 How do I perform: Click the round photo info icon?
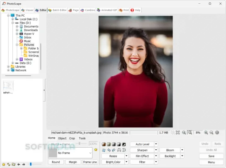(x=217, y=132)
